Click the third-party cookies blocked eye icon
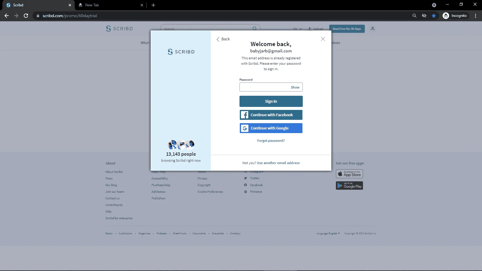Image resolution: width=482 pixels, height=271 pixels. click(424, 16)
